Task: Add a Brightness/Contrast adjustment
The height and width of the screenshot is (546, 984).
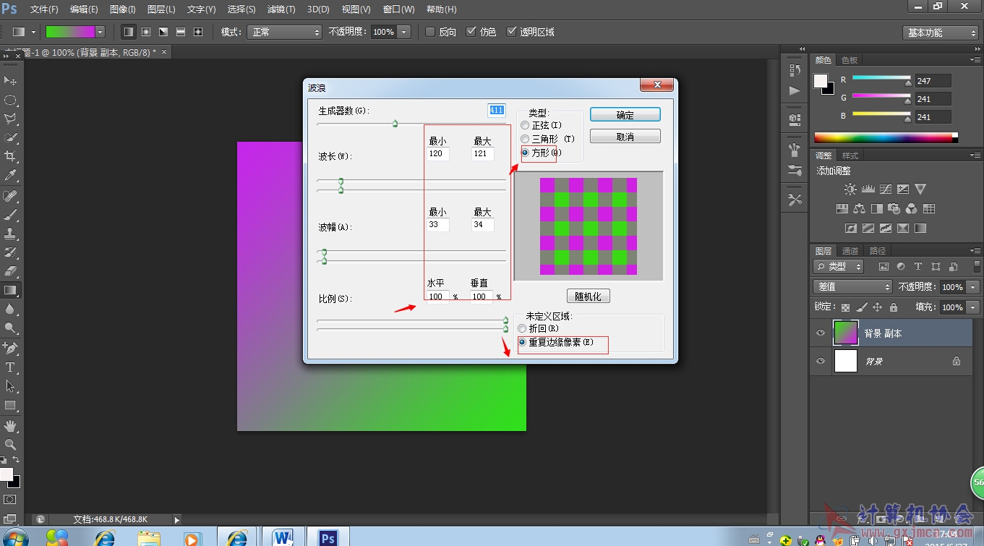Action: tap(850, 189)
